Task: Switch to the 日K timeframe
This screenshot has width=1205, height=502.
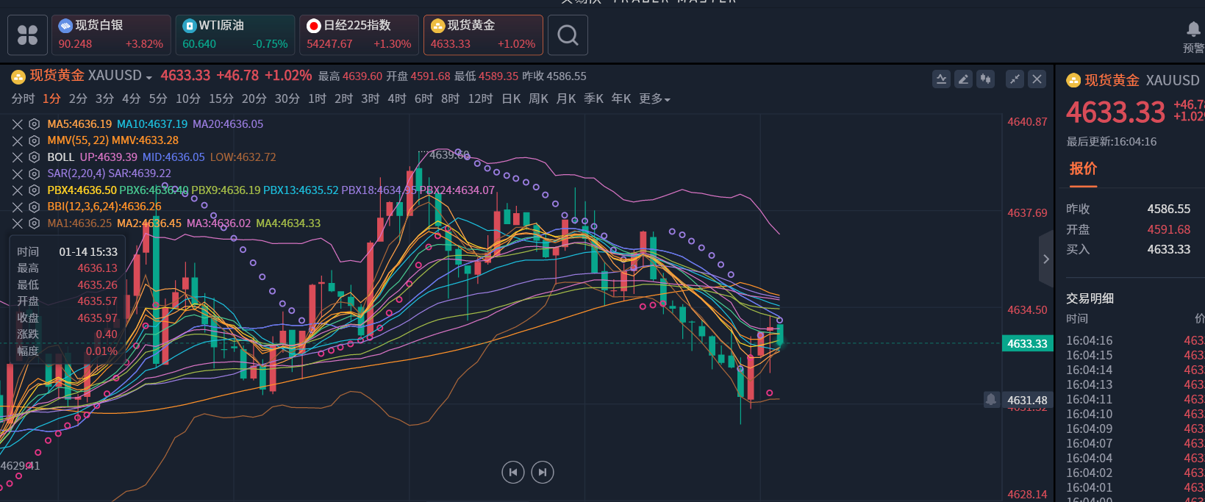Action: coord(511,98)
